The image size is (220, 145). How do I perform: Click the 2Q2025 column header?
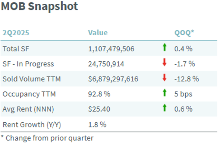coord(16,33)
